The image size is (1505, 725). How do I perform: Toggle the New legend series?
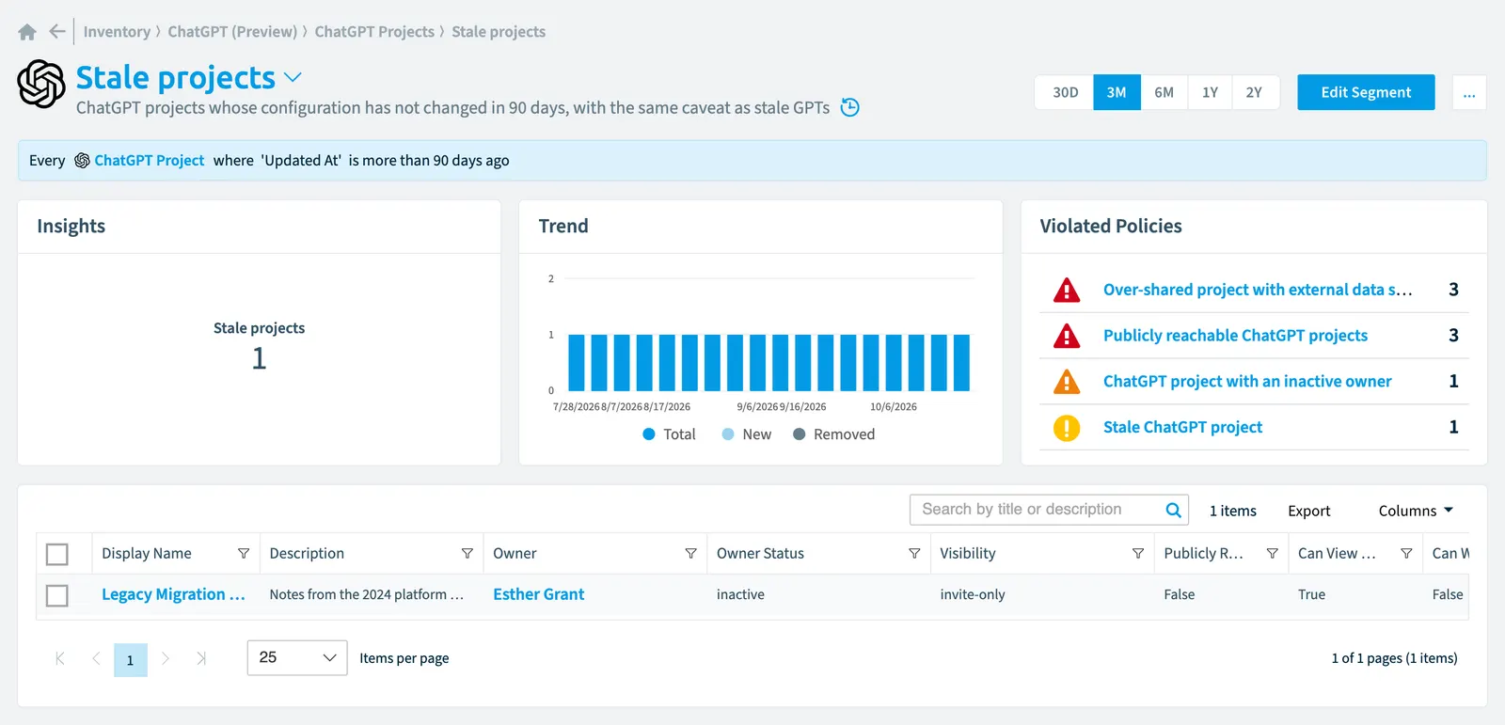(746, 434)
